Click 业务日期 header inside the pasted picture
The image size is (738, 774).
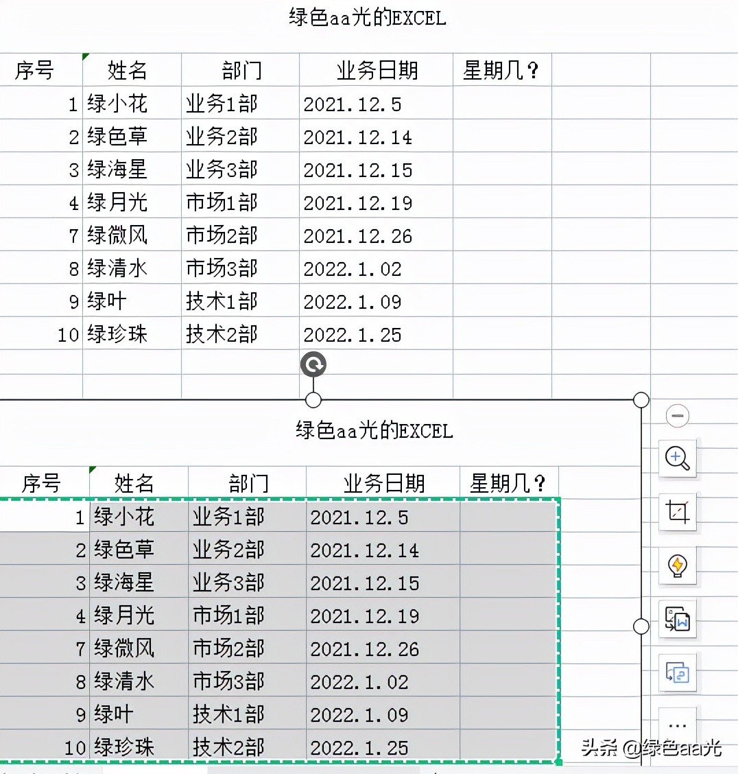[x=384, y=483]
